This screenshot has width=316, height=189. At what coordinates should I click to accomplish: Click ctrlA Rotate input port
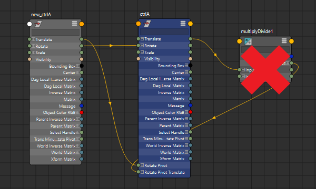pos(138,46)
